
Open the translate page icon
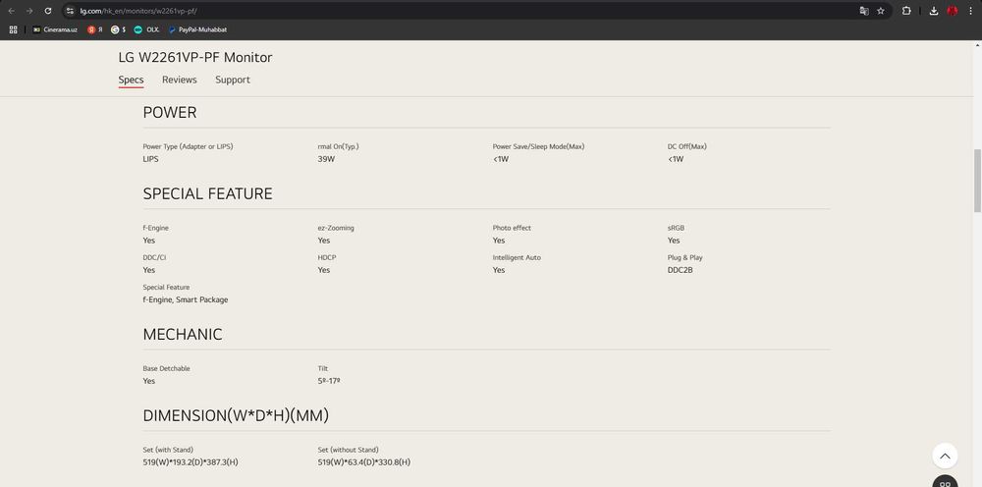pyautogui.click(x=863, y=11)
